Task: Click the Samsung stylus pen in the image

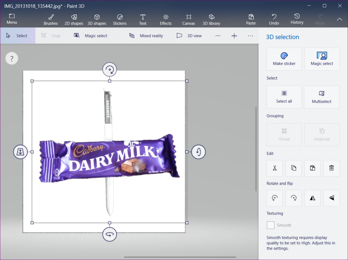Action: point(108,111)
